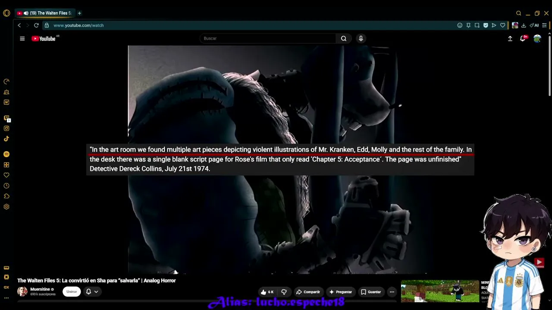The image size is (552, 310).
Task: Select The Walten Files 5 tab
Action: click(45, 13)
